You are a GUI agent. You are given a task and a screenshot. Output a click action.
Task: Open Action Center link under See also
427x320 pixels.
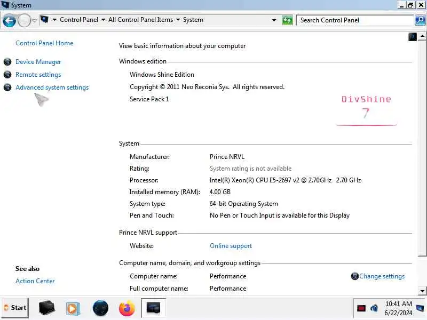[x=35, y=281]
